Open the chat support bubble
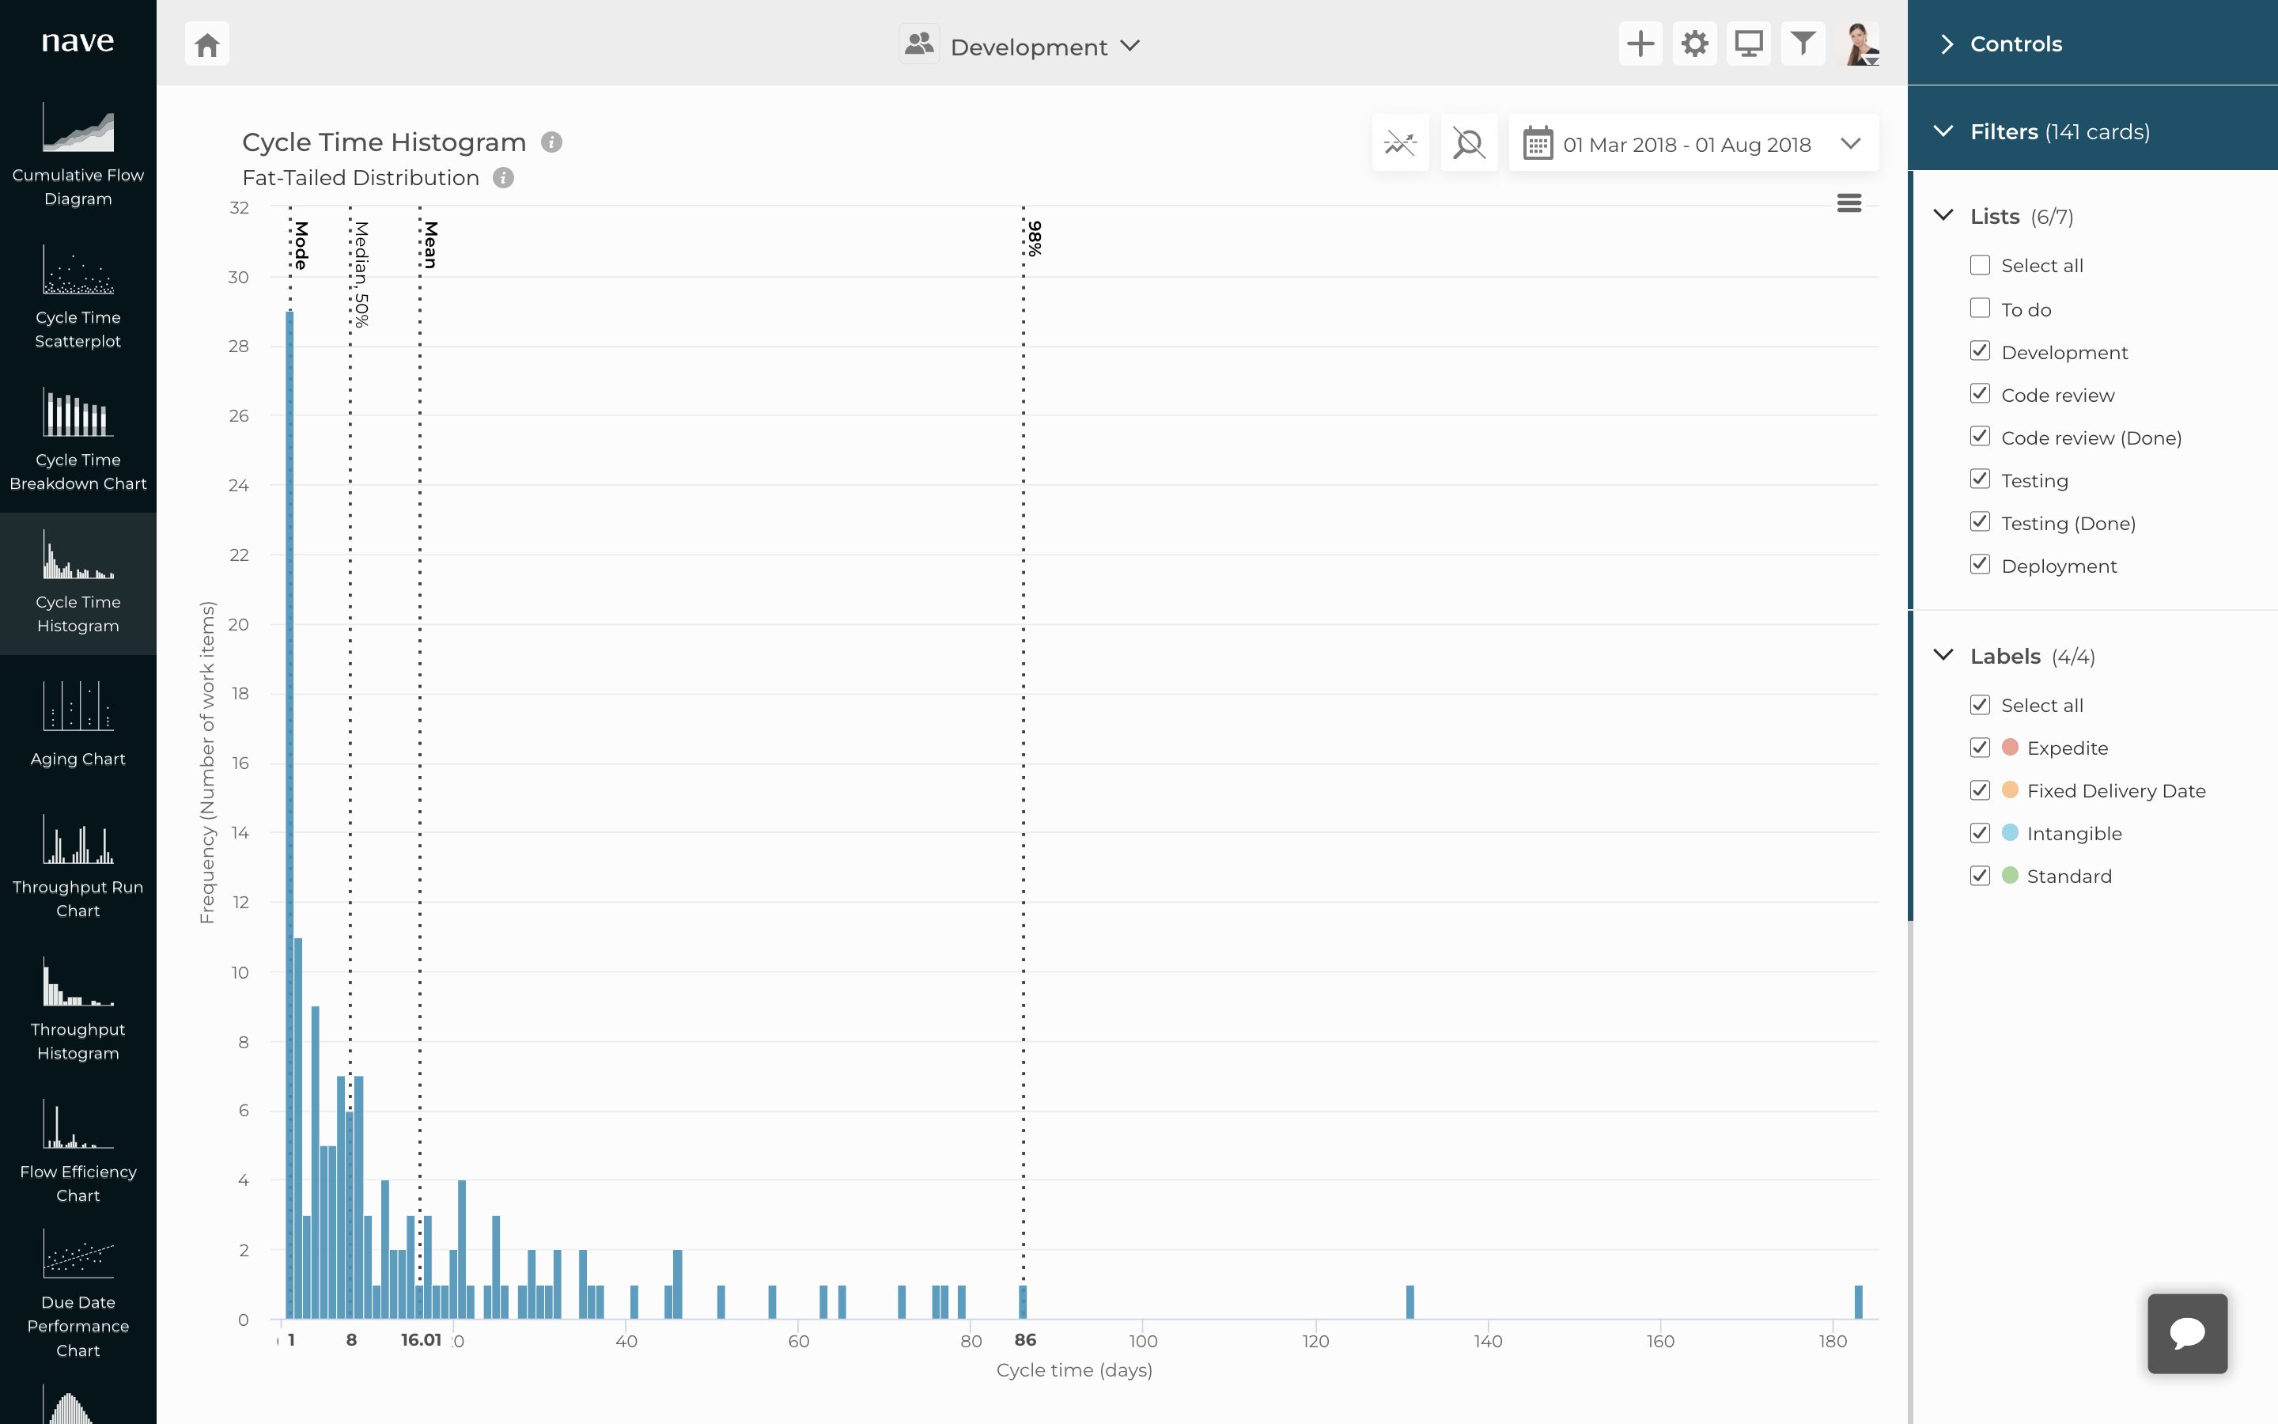The height and width of the screenshot is (1424, 2278). point(2185,1333)
